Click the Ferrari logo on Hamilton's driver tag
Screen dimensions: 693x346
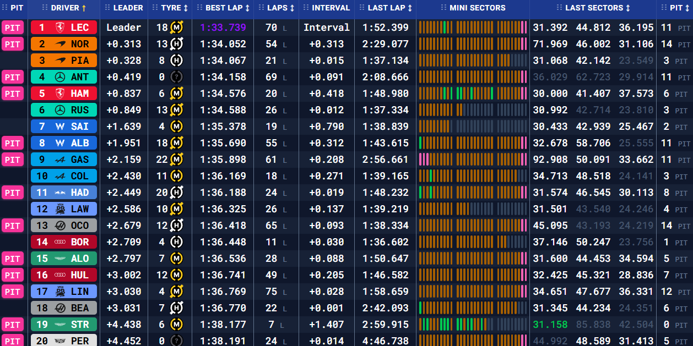tap(60, 94)
